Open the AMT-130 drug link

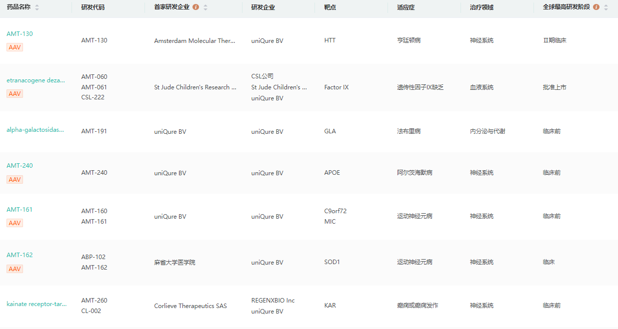coord(19,34)
